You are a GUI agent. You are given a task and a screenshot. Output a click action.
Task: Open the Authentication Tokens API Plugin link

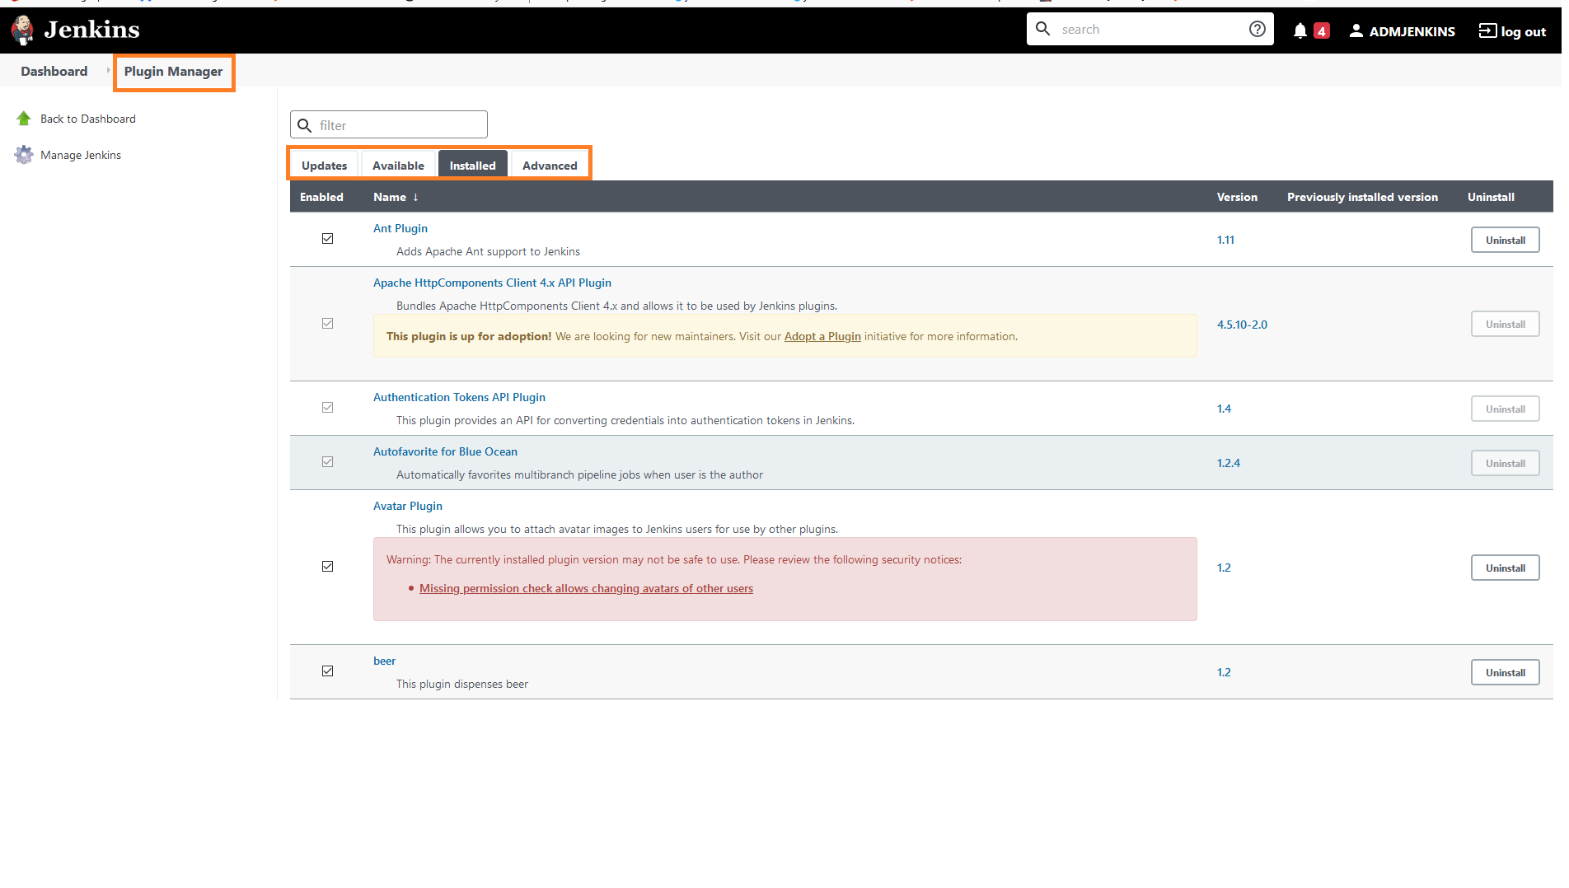[459, 397]
